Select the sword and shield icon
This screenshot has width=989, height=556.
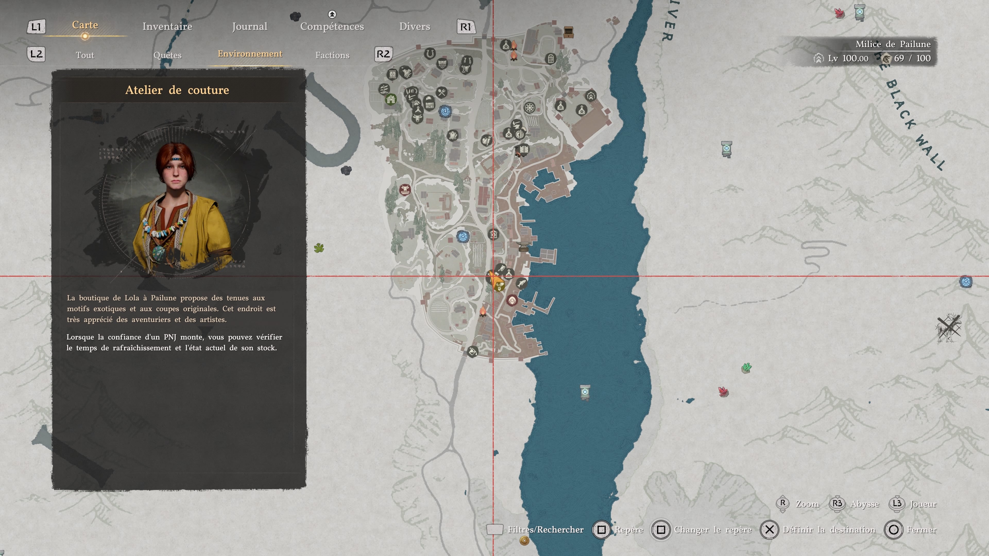520,134
